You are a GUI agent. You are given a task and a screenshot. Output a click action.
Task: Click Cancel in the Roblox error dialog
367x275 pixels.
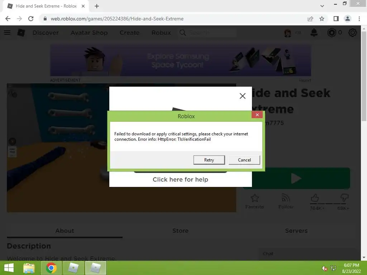(x=244, y=160)
